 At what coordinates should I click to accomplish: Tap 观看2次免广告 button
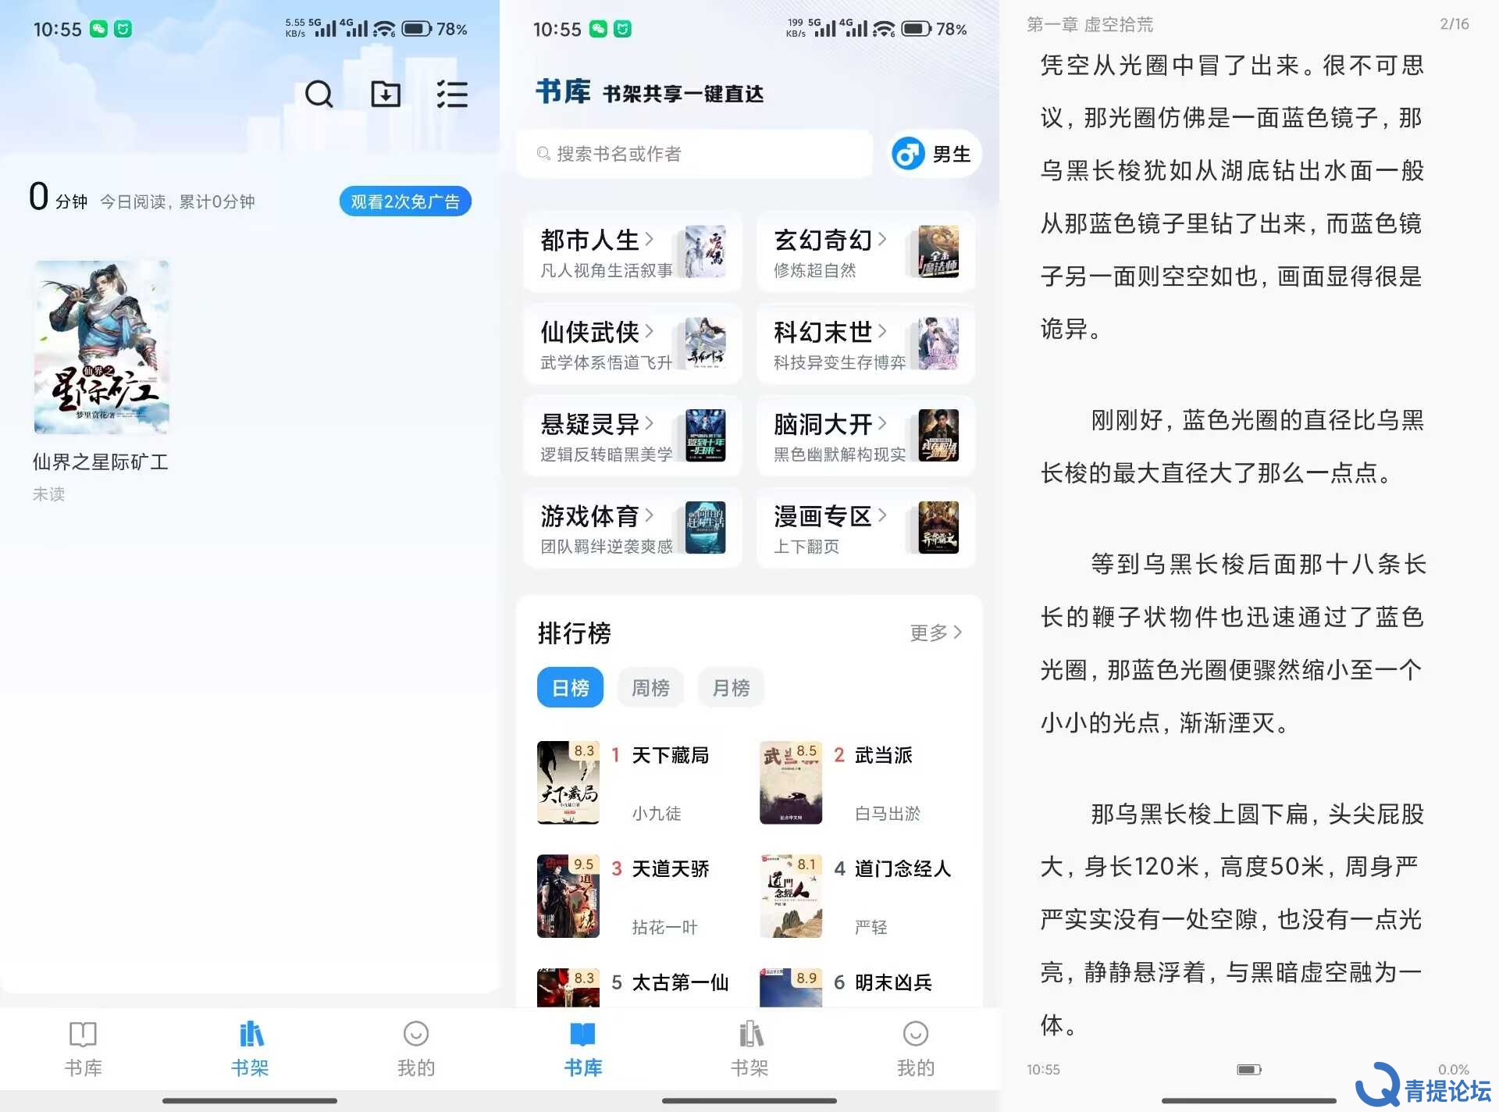tap(405, 201)
